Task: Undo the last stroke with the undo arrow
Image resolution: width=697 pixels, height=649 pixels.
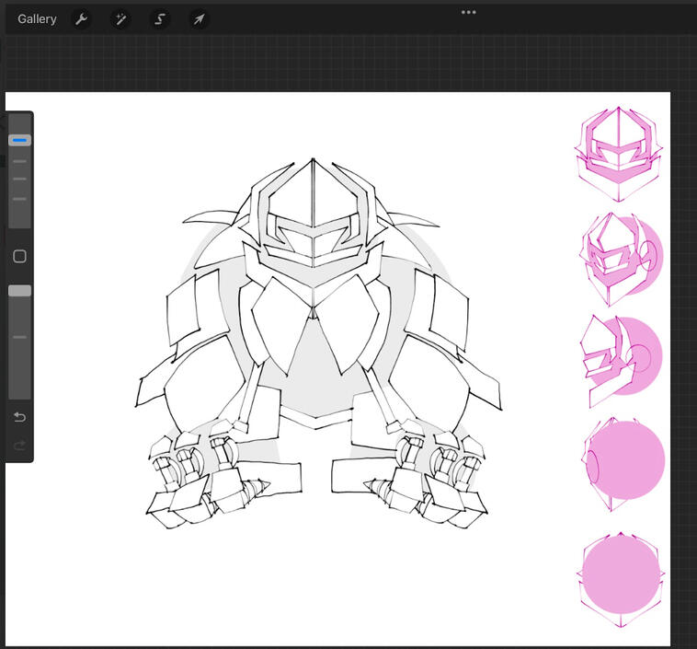Action: (19, 417)
